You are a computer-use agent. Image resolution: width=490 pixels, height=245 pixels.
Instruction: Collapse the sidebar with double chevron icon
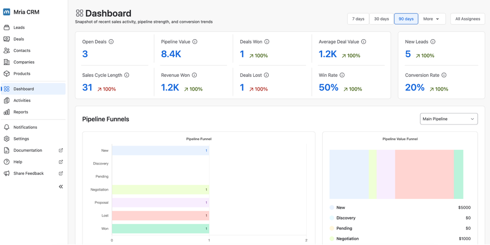[x=61, y=187]
